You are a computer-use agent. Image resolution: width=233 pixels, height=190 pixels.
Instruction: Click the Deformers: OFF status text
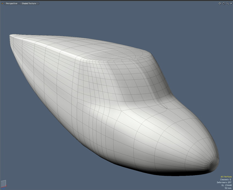tap(224, 182)
